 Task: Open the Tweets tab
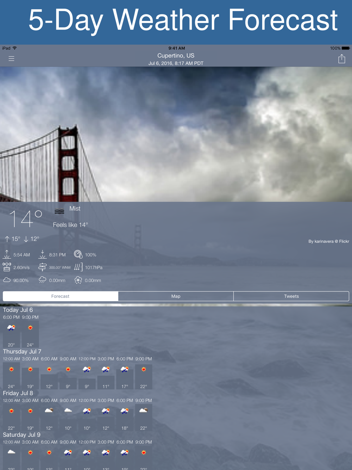[x=291, y=296]
